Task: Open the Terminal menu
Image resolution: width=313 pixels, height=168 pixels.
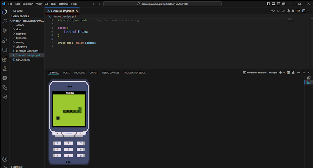Action: (x=63, y=4)
